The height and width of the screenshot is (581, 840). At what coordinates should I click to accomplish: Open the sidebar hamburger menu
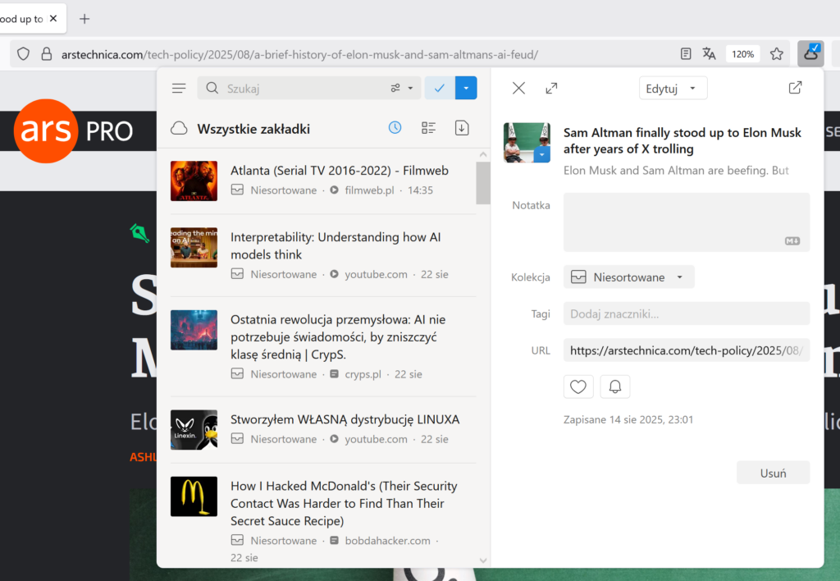(x=179, y=88)
